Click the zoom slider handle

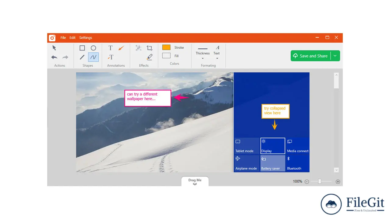(x=320, y=181)
